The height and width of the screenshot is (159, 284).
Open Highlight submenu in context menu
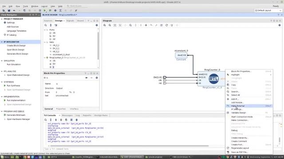coord(249,75)
